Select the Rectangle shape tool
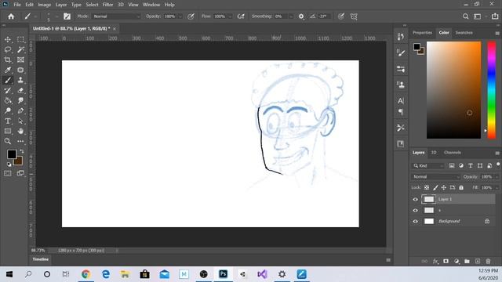502x282 pixels. click(8, 131)
